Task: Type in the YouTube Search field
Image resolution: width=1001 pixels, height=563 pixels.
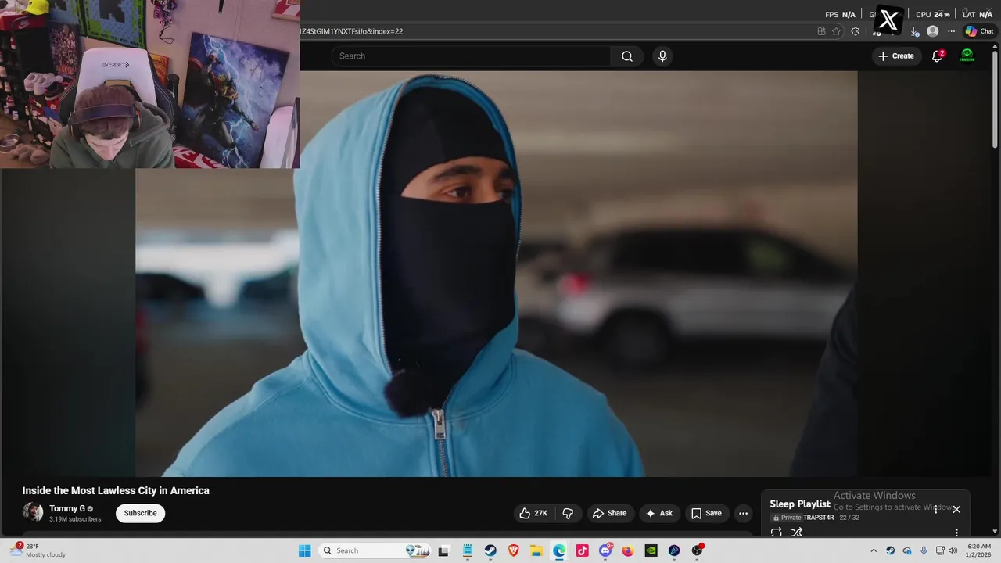Action: (x=471, y=56)
